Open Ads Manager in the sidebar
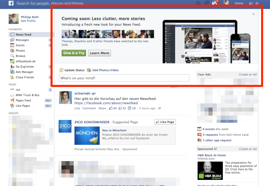270x186 pixels. 25,72
